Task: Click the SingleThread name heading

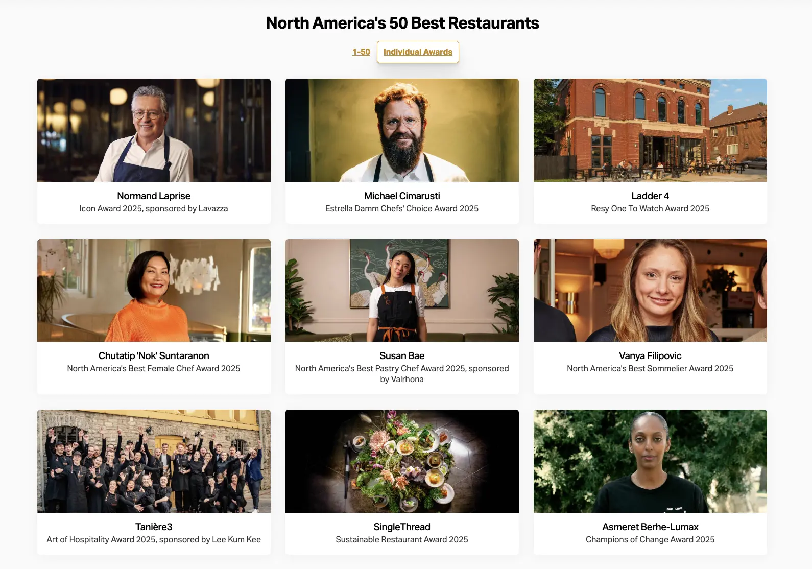Action: 402,527
